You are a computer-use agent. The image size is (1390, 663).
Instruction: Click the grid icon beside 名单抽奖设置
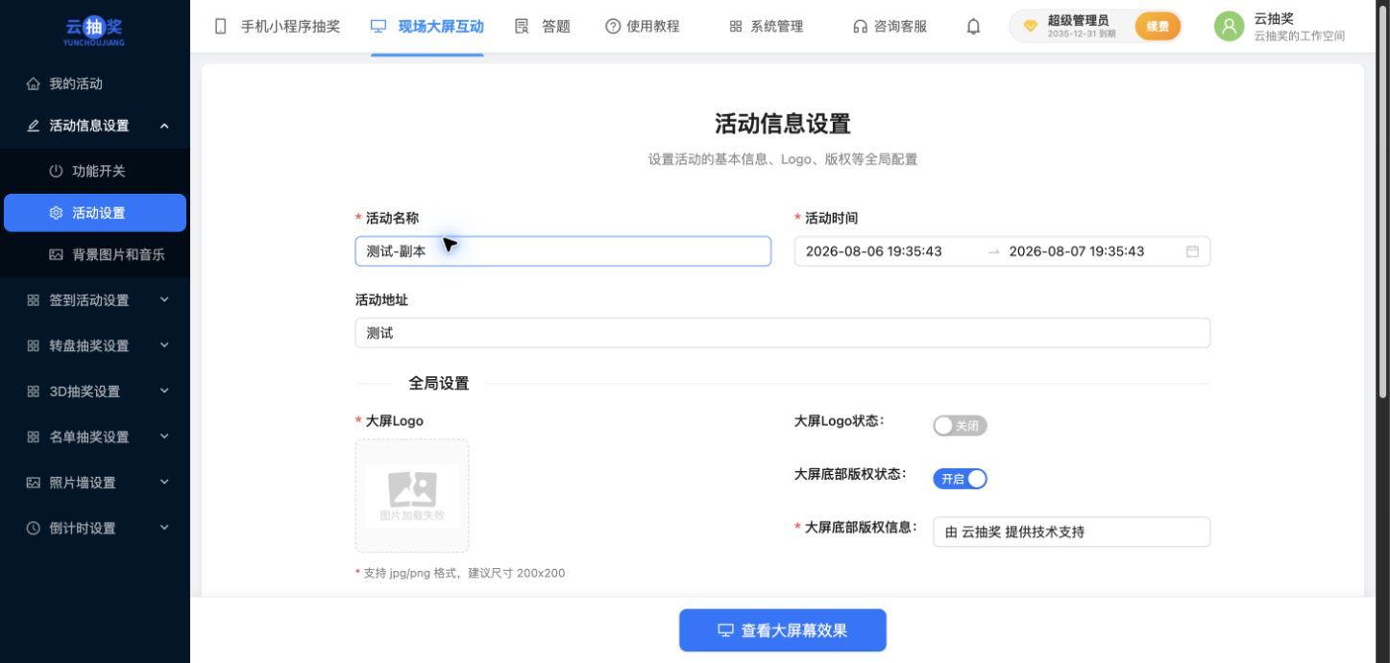[x=34, y=438]
